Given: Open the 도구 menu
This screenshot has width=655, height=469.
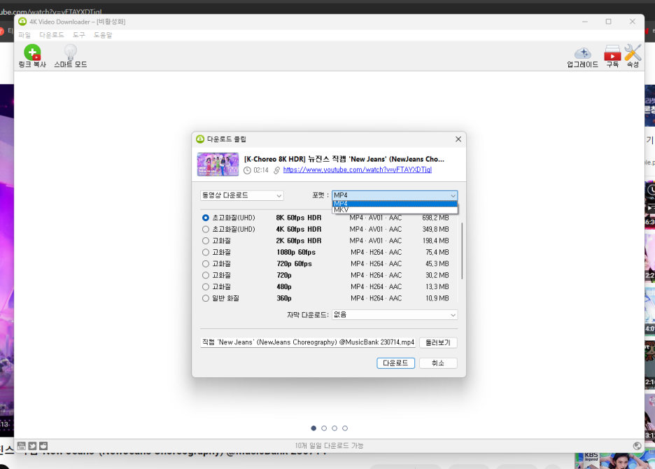Looking at the screenshot, I should 78,35.
